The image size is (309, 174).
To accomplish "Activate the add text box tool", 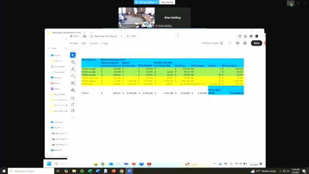I will [73, 83].
